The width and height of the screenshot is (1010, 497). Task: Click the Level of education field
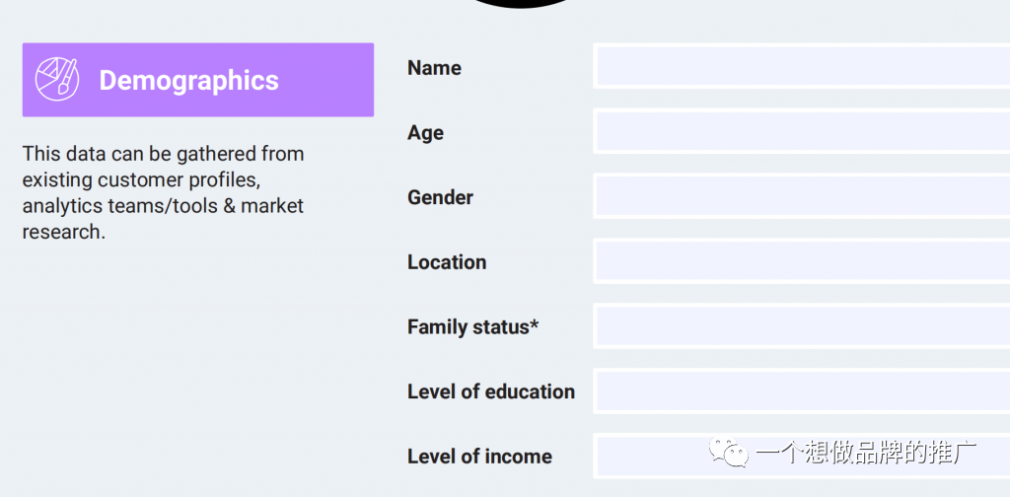801,391
